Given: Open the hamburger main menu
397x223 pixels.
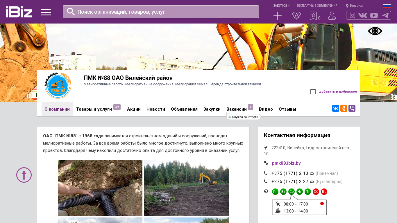Looking at the screenshot, I should click(x=46, y=12).
